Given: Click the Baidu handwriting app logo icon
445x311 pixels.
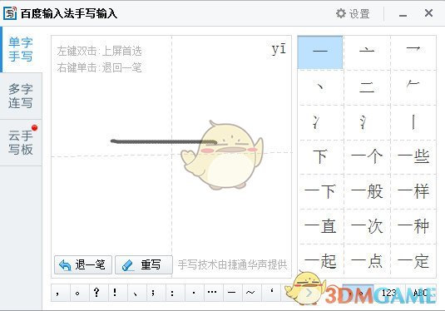Looking at the screenshot, I should click(10, 13).
